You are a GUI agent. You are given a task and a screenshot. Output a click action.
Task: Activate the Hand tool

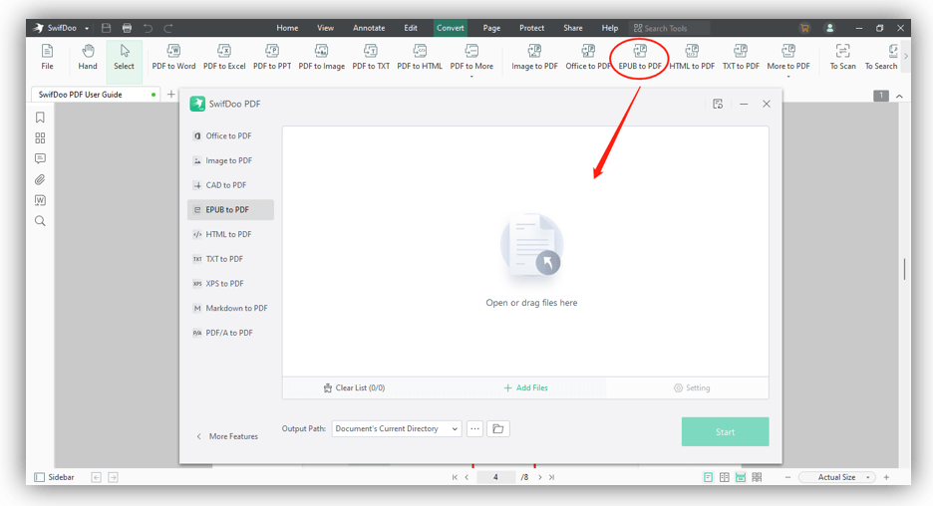tap(88, 57)
